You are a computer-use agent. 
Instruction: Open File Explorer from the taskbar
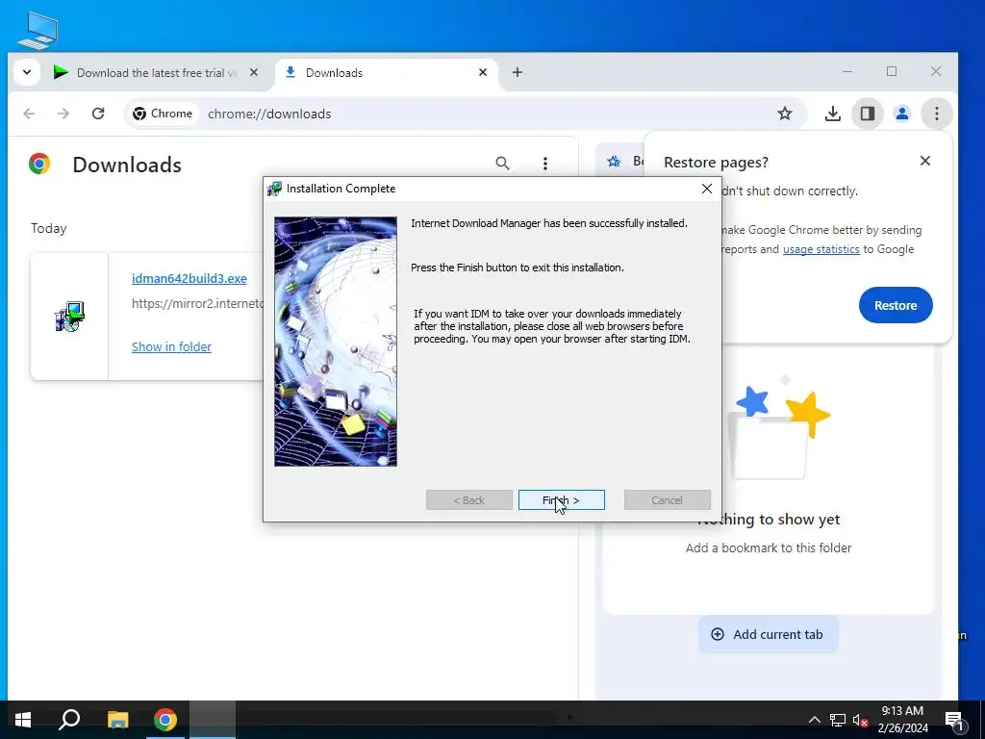point(117,720)
